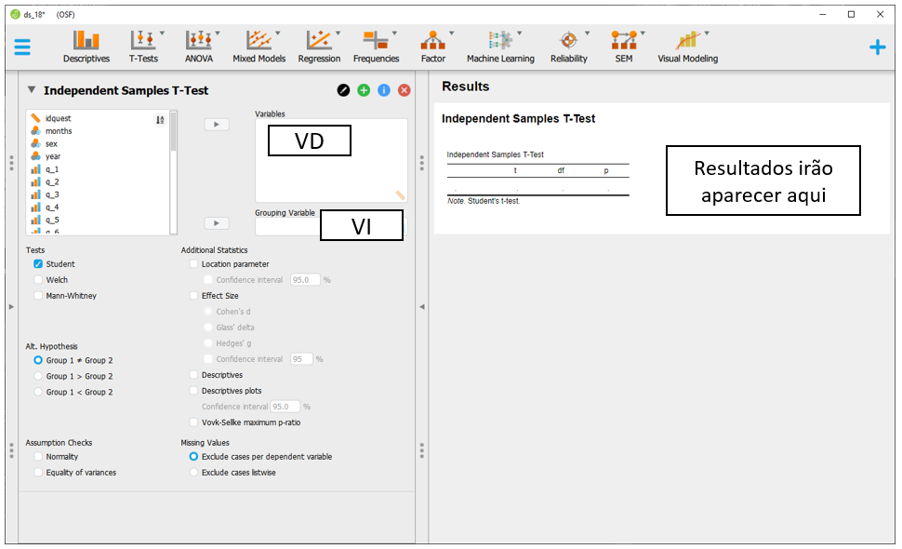Open the Regression module menu
This screenshot has height=549, width=902.
pyautogui.click(x=319, y=46)
